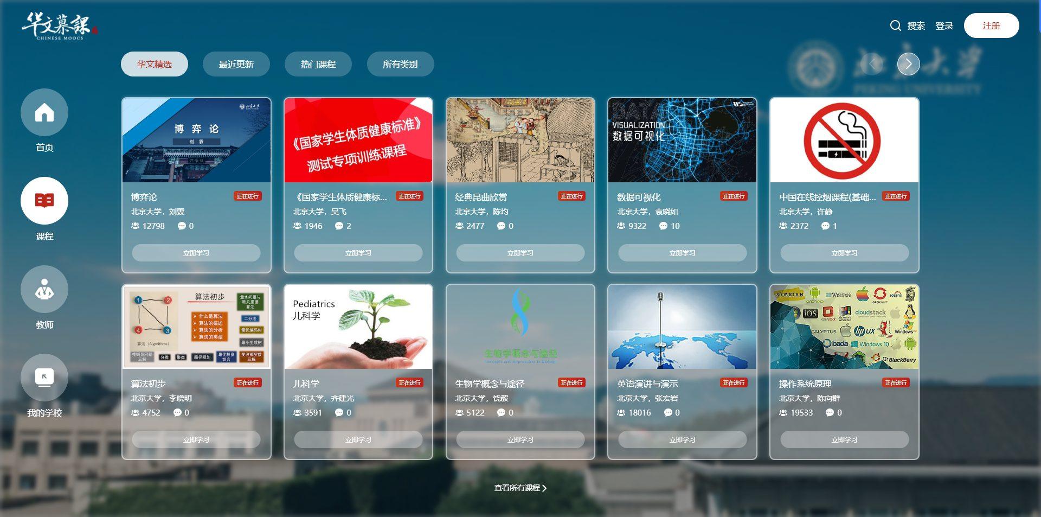Viewport: 1041px width, 517px height.
Task: Click the 儿科学 course thumbnail
Action: pyautogui.click(x=357, y=327)
